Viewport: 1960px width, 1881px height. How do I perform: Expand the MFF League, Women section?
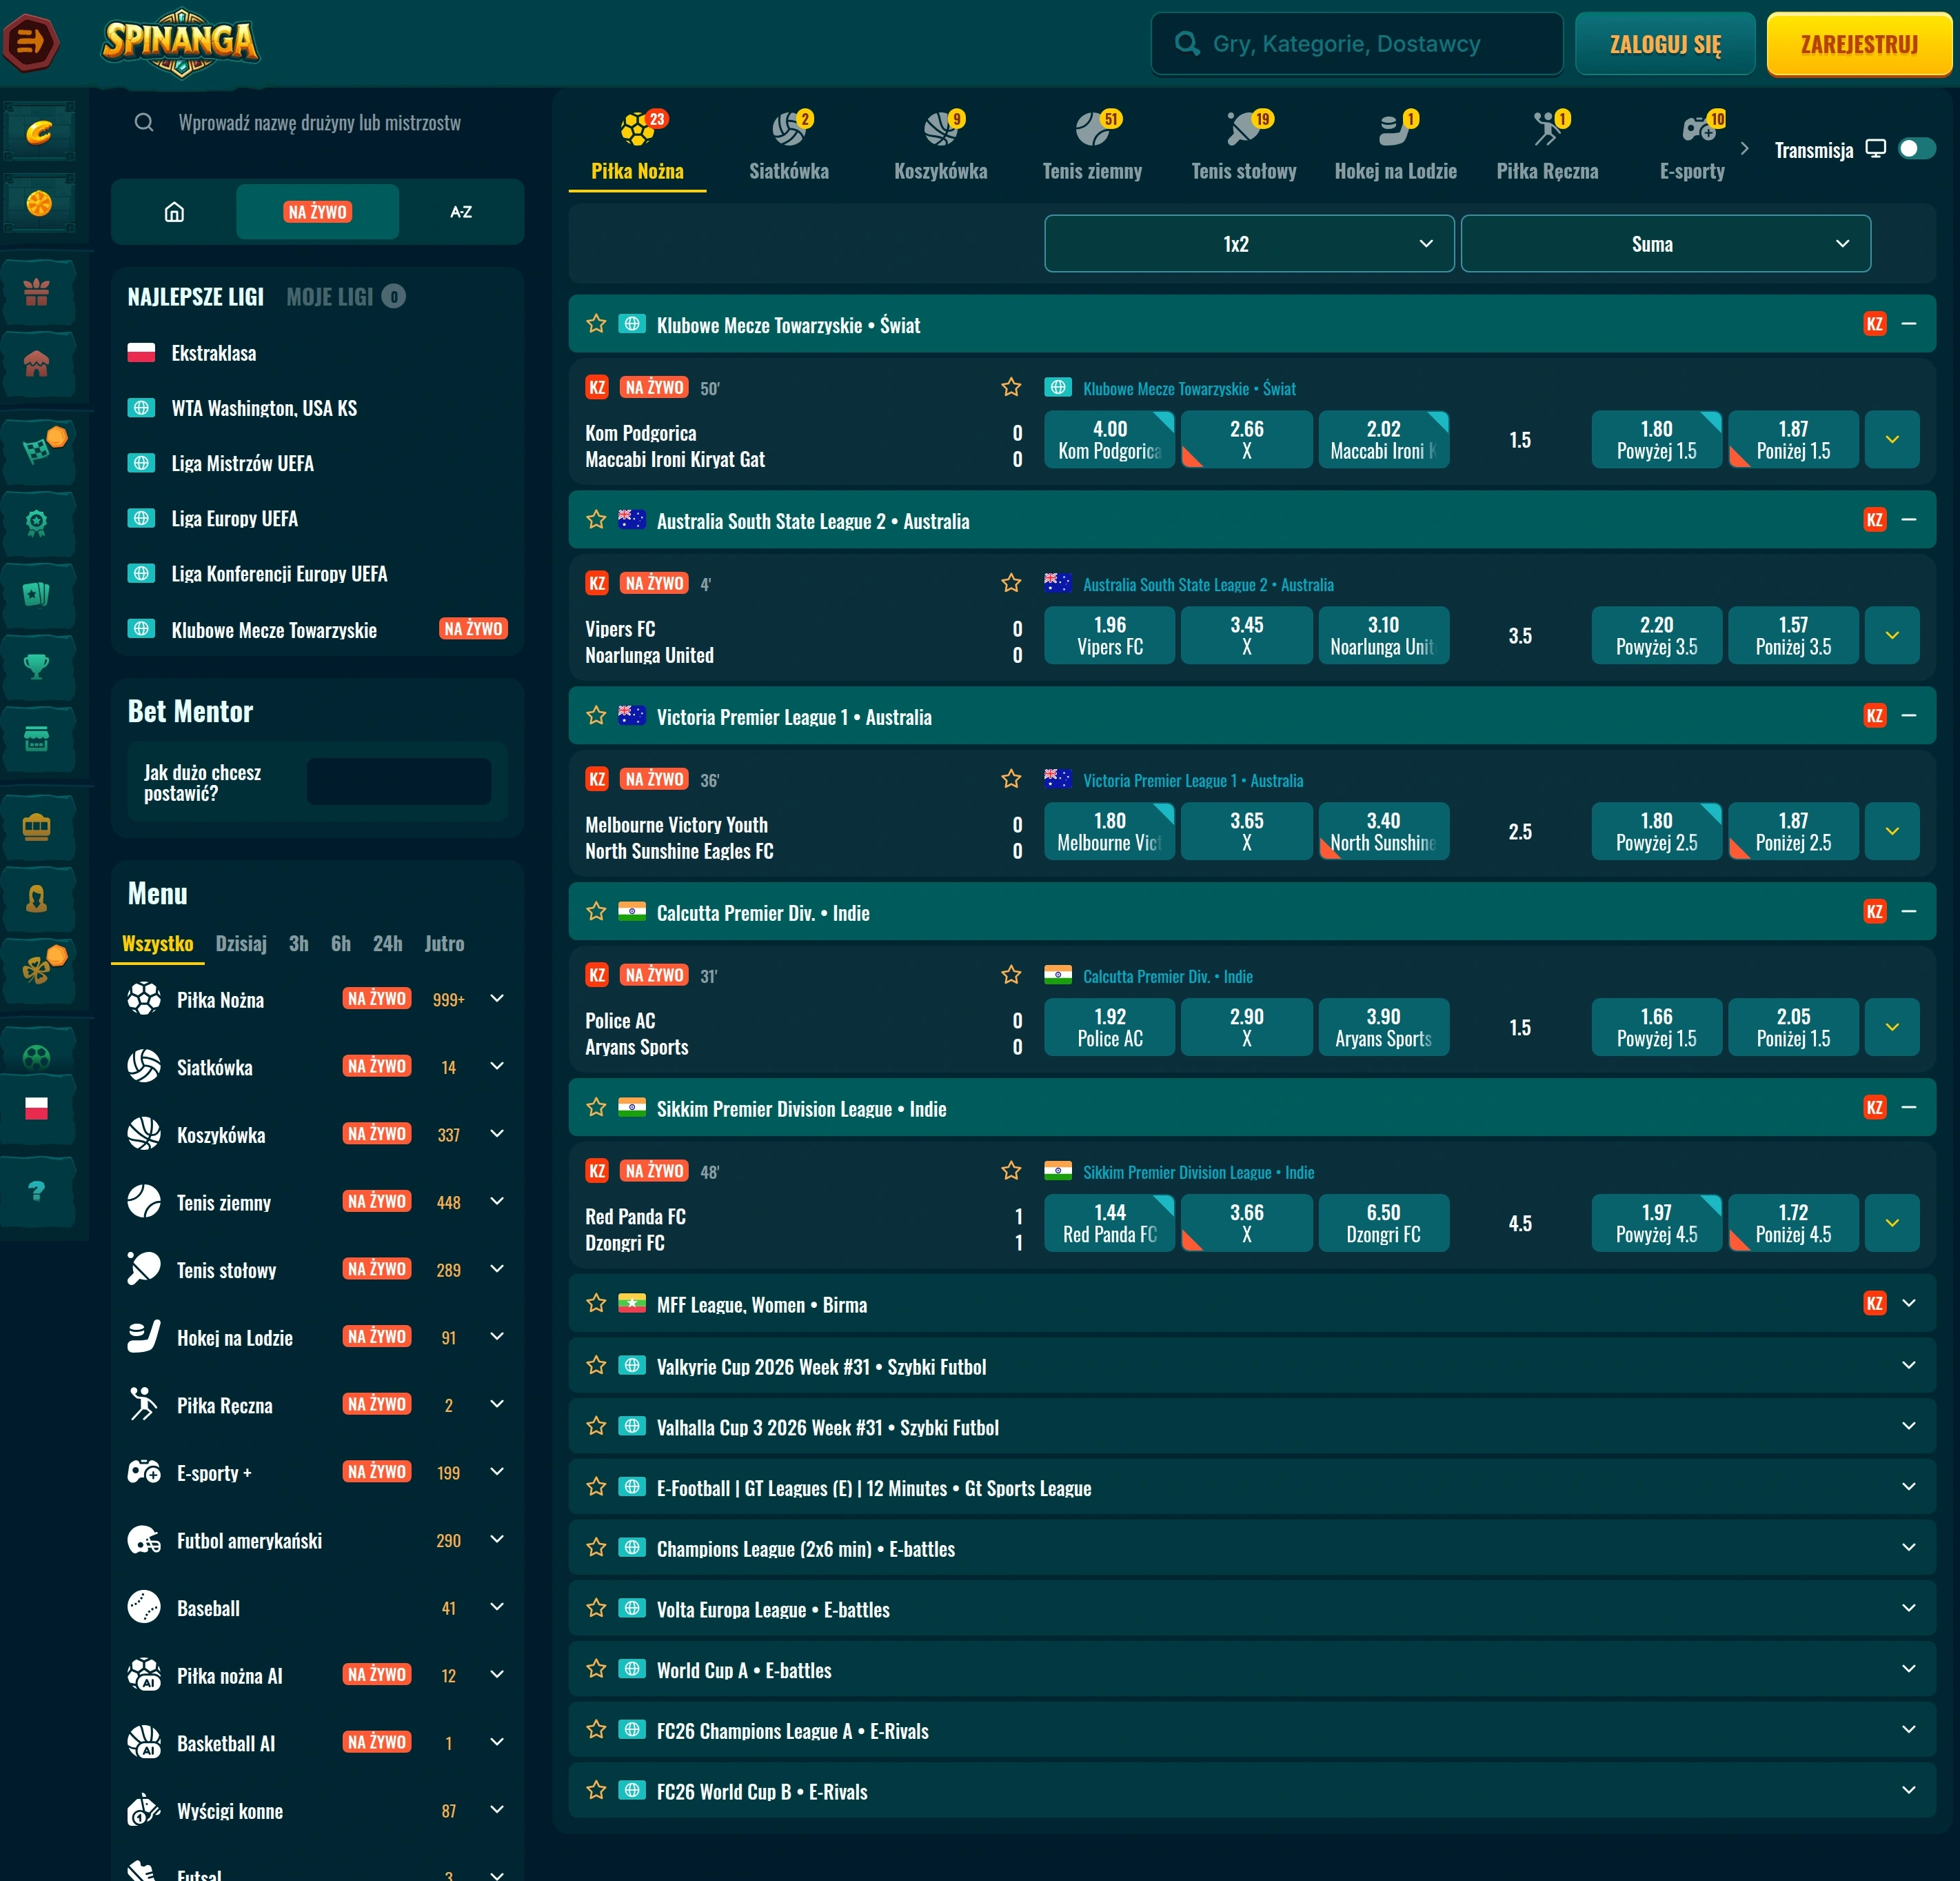click(x=1908, y=1303)
